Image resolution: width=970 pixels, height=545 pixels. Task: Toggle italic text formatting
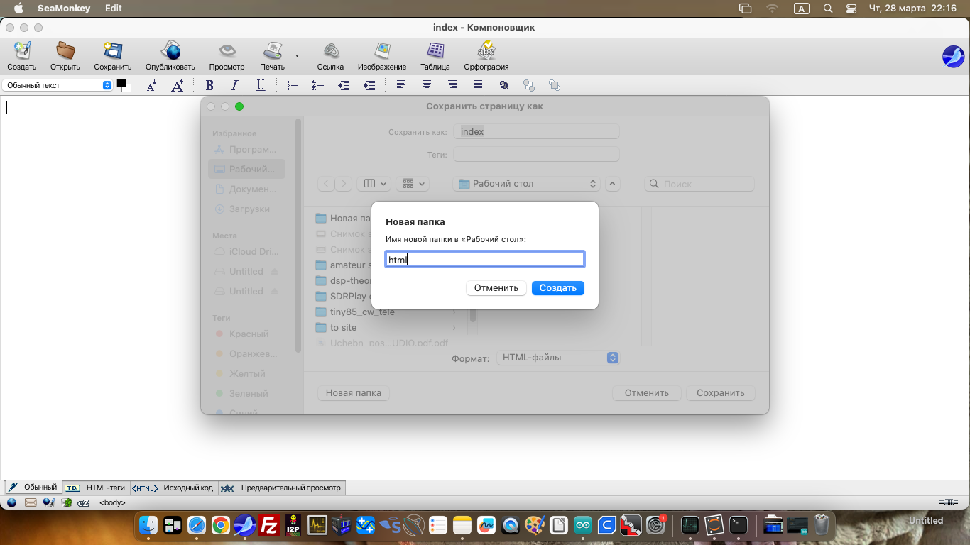[234, 85]
